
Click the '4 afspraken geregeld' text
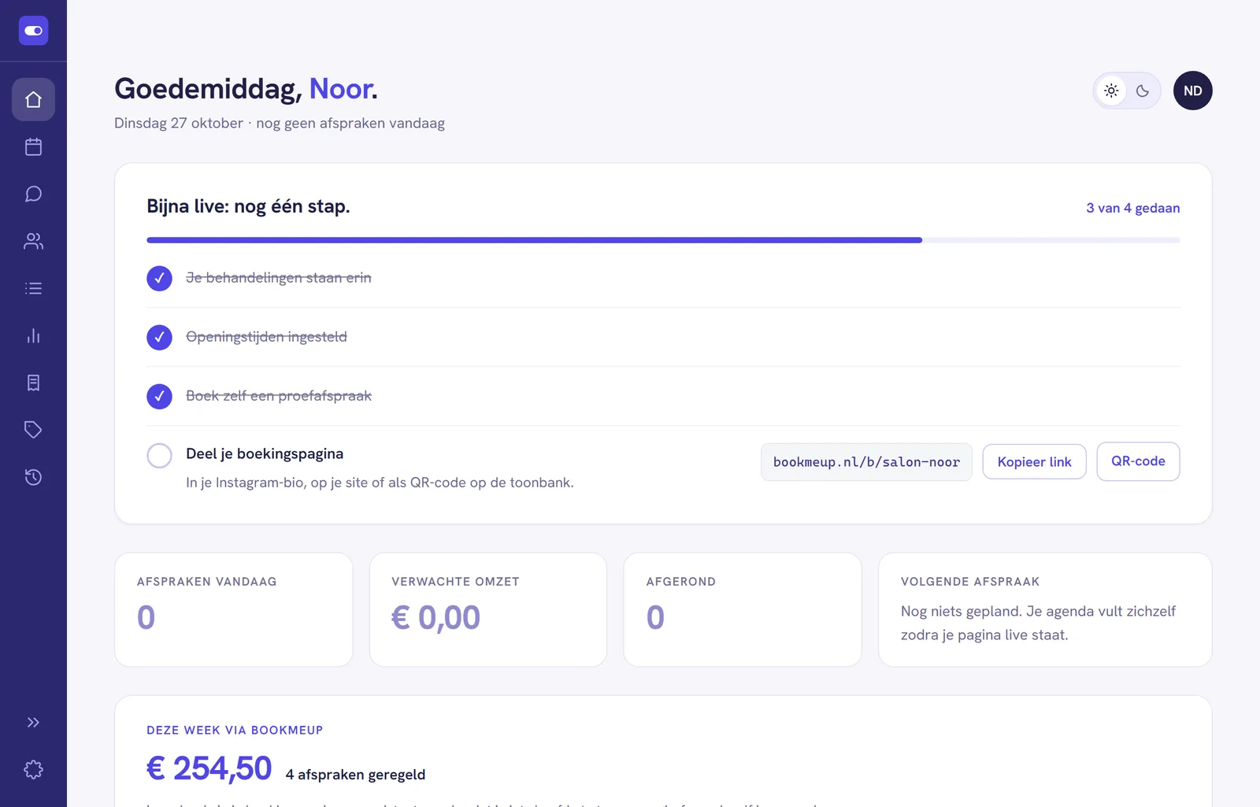(x=355, y=775)
